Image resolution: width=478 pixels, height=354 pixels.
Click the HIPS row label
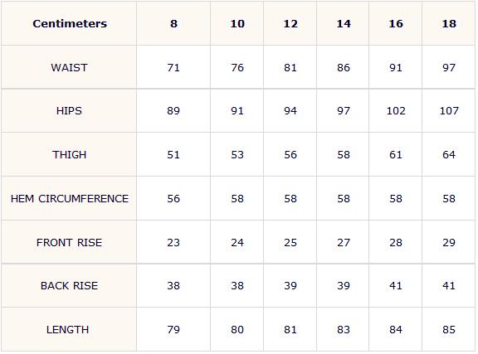[x=69, y=111]
